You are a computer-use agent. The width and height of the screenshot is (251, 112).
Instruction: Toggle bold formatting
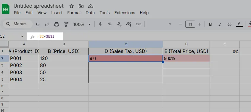tap(210, 24)
